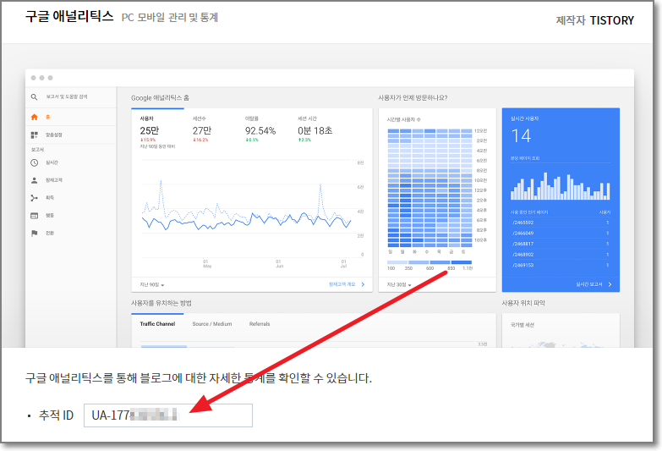Expand the 지난 90일 date range dropdown
Screen dimensions: 662x451
(x=152, y=285)
